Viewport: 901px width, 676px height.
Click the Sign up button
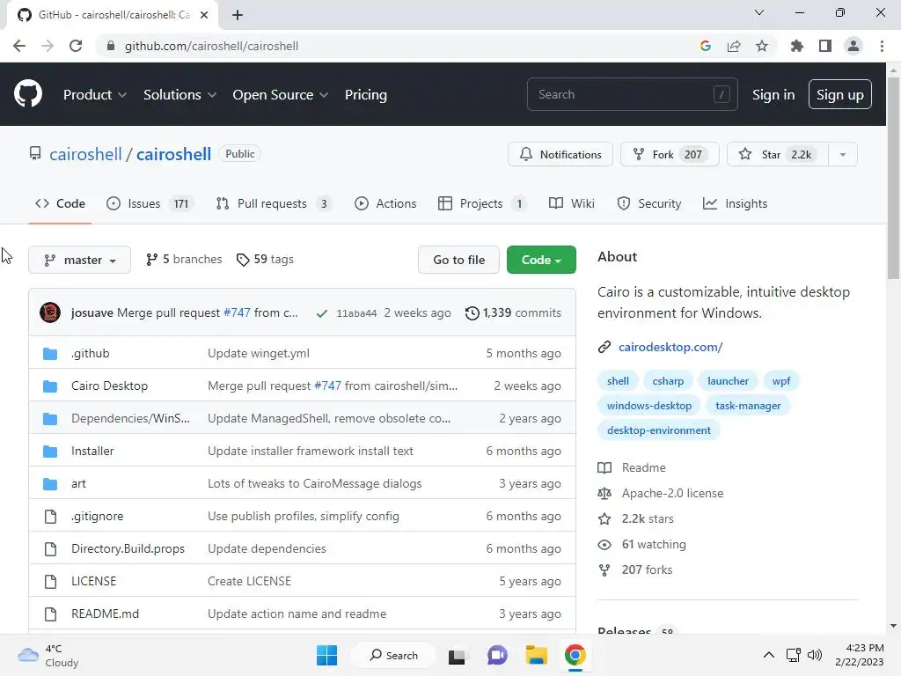839,94
